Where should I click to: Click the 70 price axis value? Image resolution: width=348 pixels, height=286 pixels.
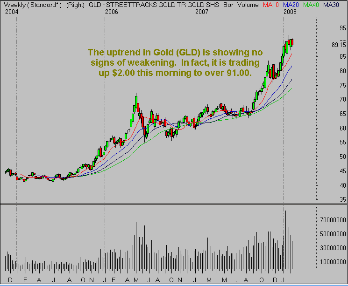342,100
